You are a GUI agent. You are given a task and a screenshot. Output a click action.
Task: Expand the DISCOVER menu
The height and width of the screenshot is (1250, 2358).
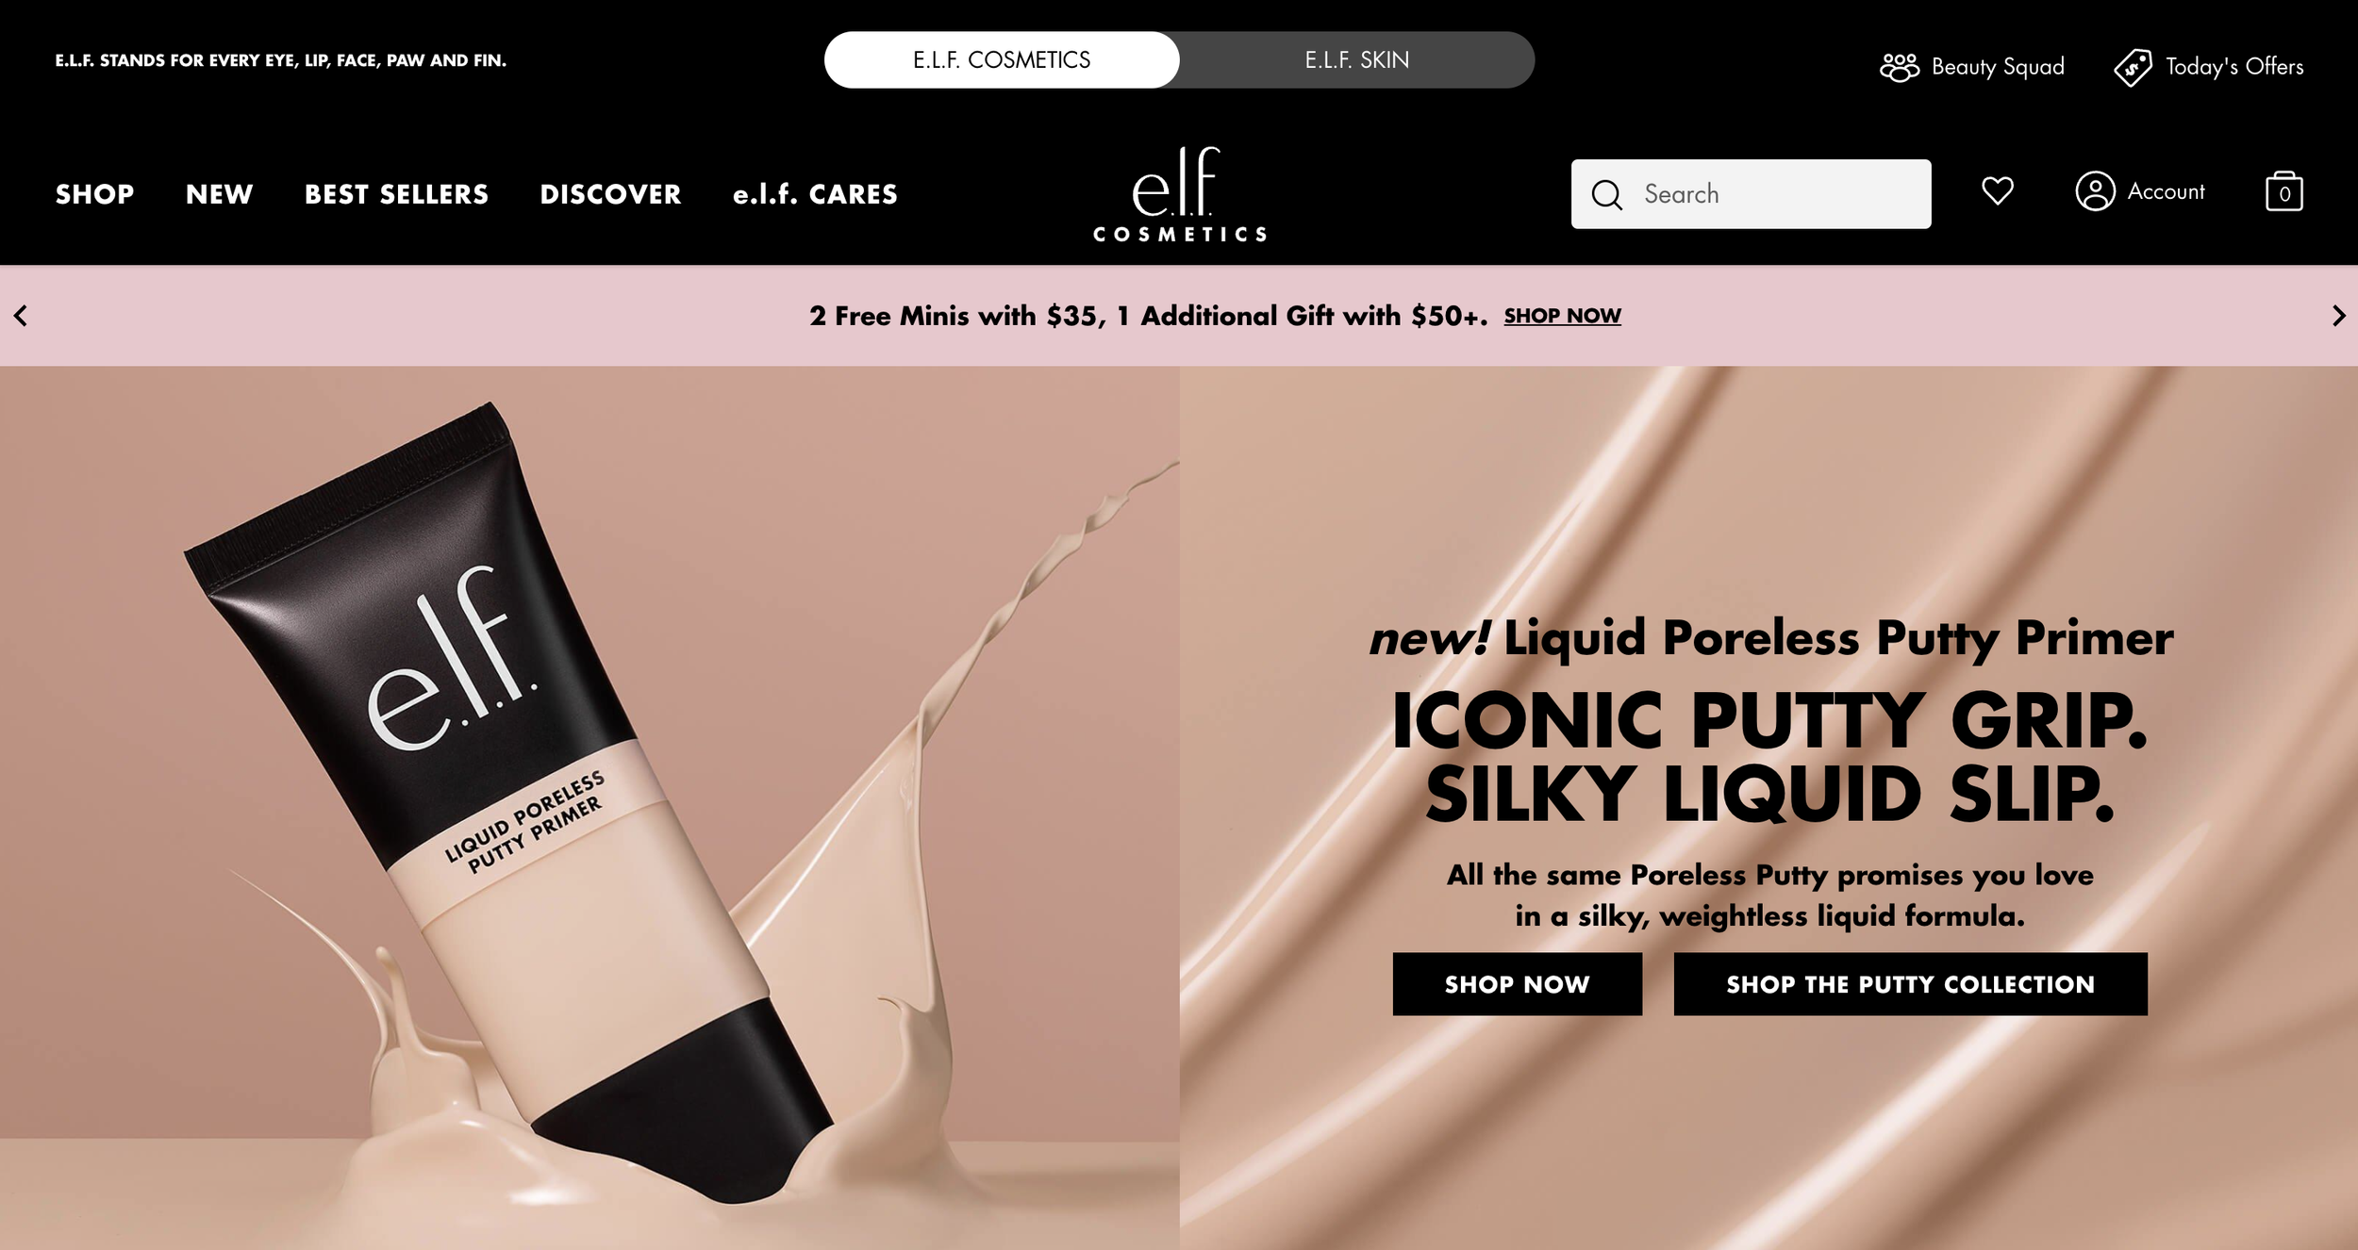pos(610,194)
